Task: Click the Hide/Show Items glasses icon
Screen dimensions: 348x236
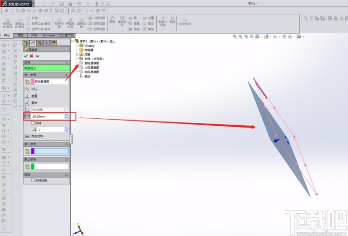Action: click(x=275, y=36)
